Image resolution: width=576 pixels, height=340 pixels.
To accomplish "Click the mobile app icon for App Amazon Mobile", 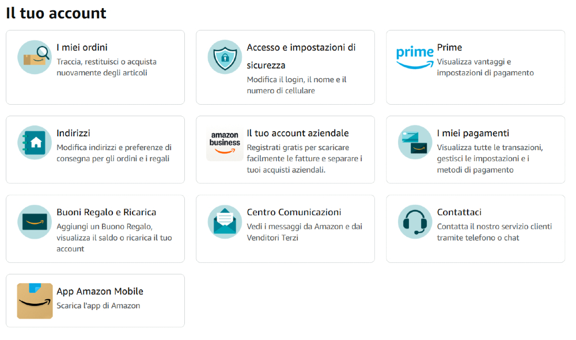I will pyautogui.click(x=34, y=300).
